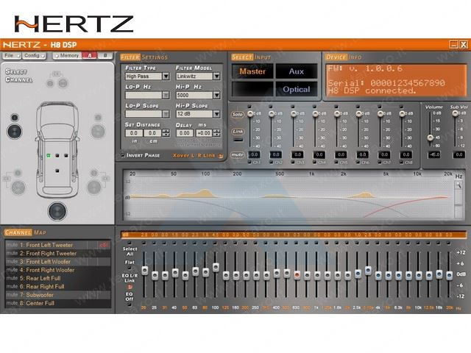Viewport: 471px width, 353px height.
Task: Click the Set Distance cm input field
Action: tap(152, 133)
